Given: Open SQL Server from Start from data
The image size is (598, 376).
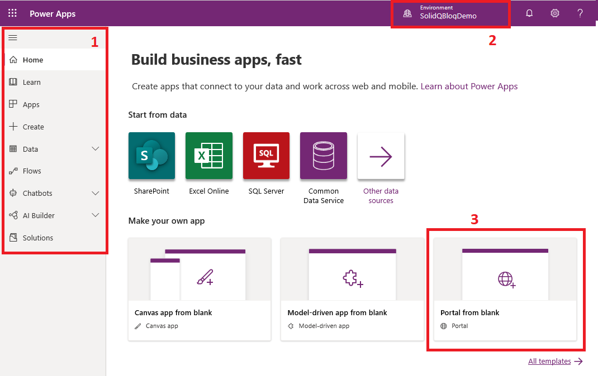Looking at the screenshot, I should [266, 156].
